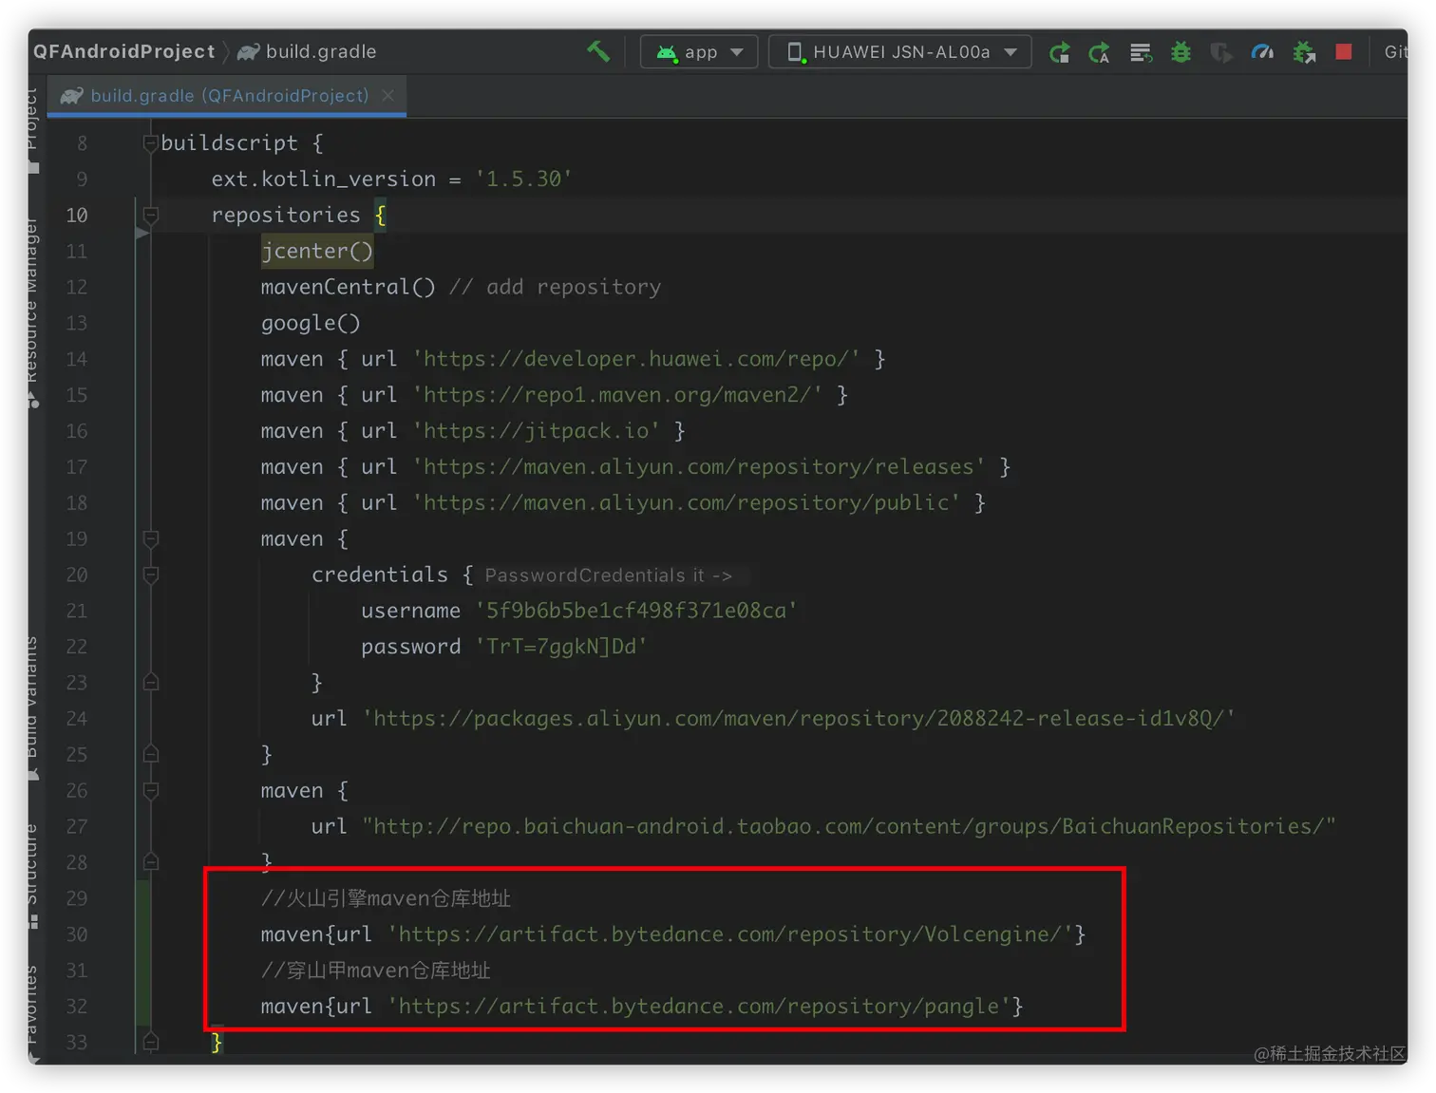Image resolution: width=1436 pixels, height=1093 pixels.
Task: Click line number 21 in the gutter
Action: (77, 611)
